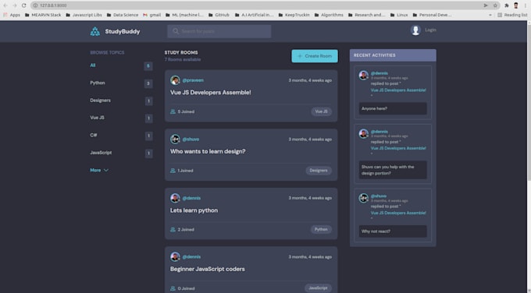531x293 pixels.
Task: Click the participants icon next to 1 Joined
Action: [x=173, y=171]
